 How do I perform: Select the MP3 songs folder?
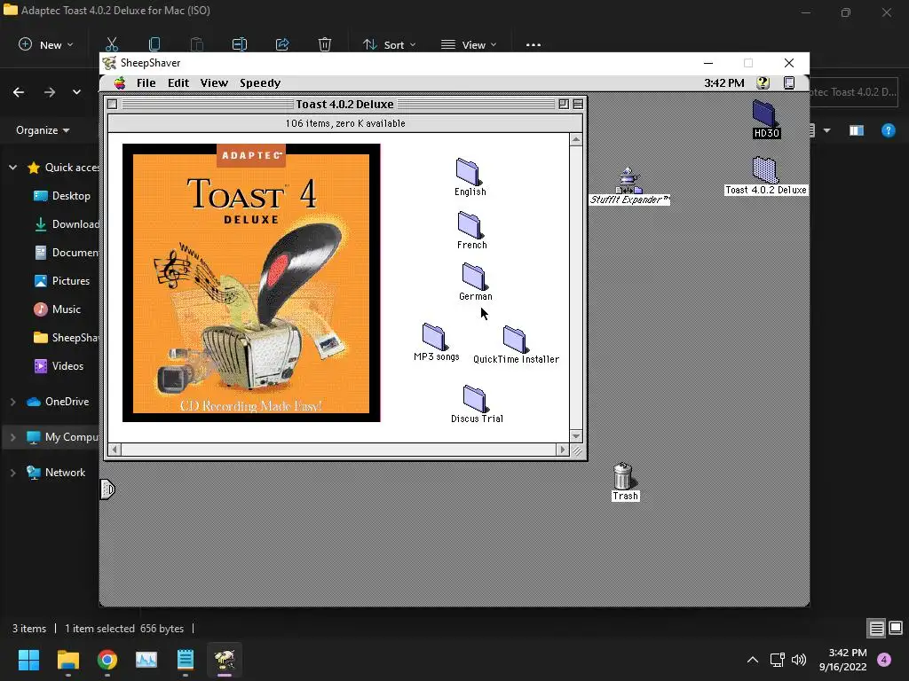point(434,337)
